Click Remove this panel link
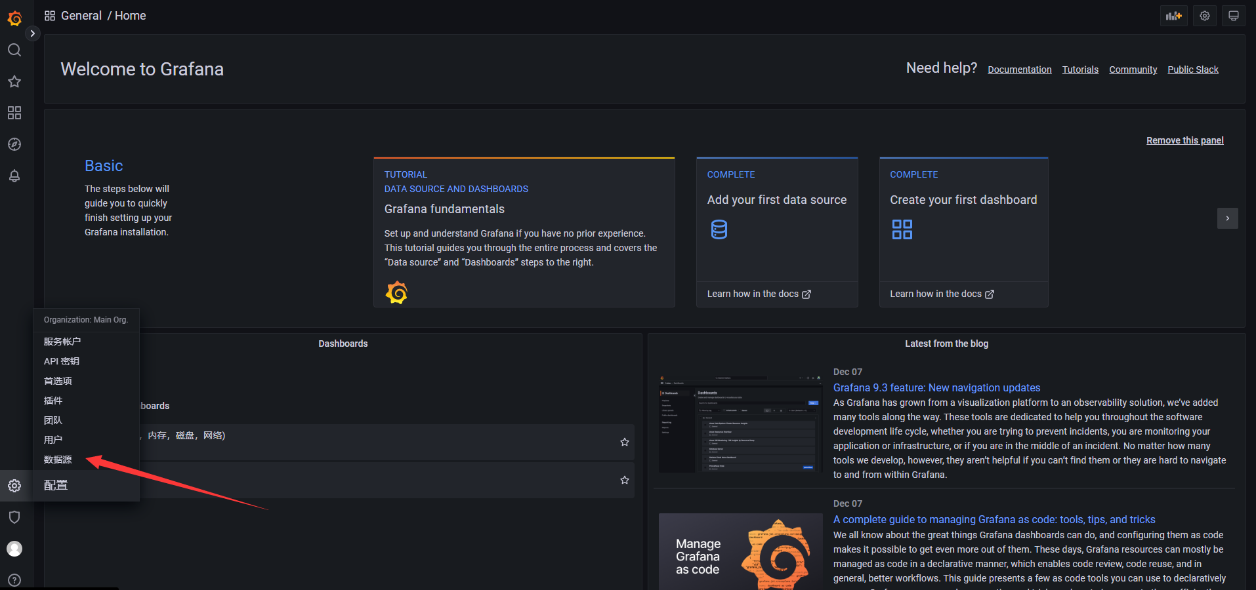Viewport: 1256px width, 590px height. 1185,140
